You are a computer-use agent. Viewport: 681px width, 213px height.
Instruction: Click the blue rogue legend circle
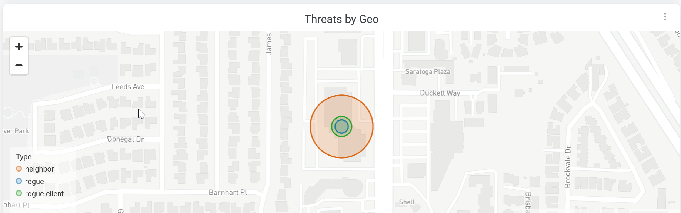pos(19,181)
